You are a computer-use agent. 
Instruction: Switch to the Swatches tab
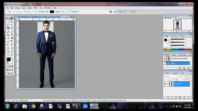point(174,36)
